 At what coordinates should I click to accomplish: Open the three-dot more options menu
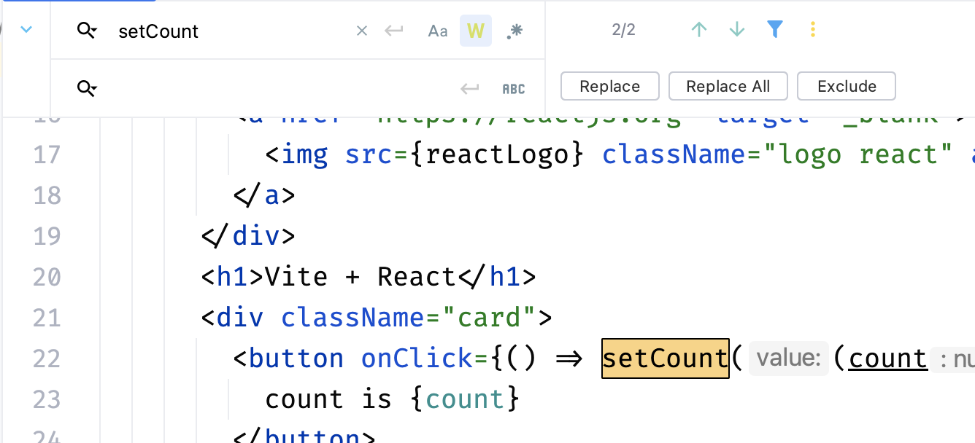click(813, 30)
